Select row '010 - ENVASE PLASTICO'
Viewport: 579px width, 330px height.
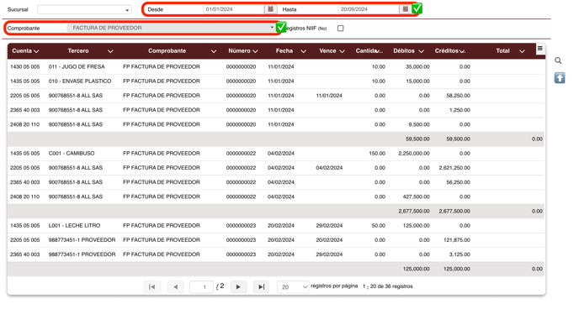tap(276, 81)
